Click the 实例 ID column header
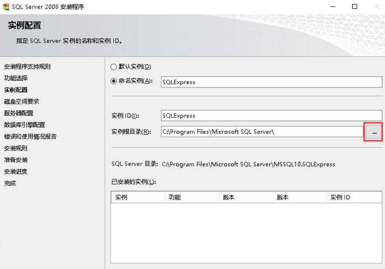This screenshot has height=269, width=385. (x=354, y=197)
